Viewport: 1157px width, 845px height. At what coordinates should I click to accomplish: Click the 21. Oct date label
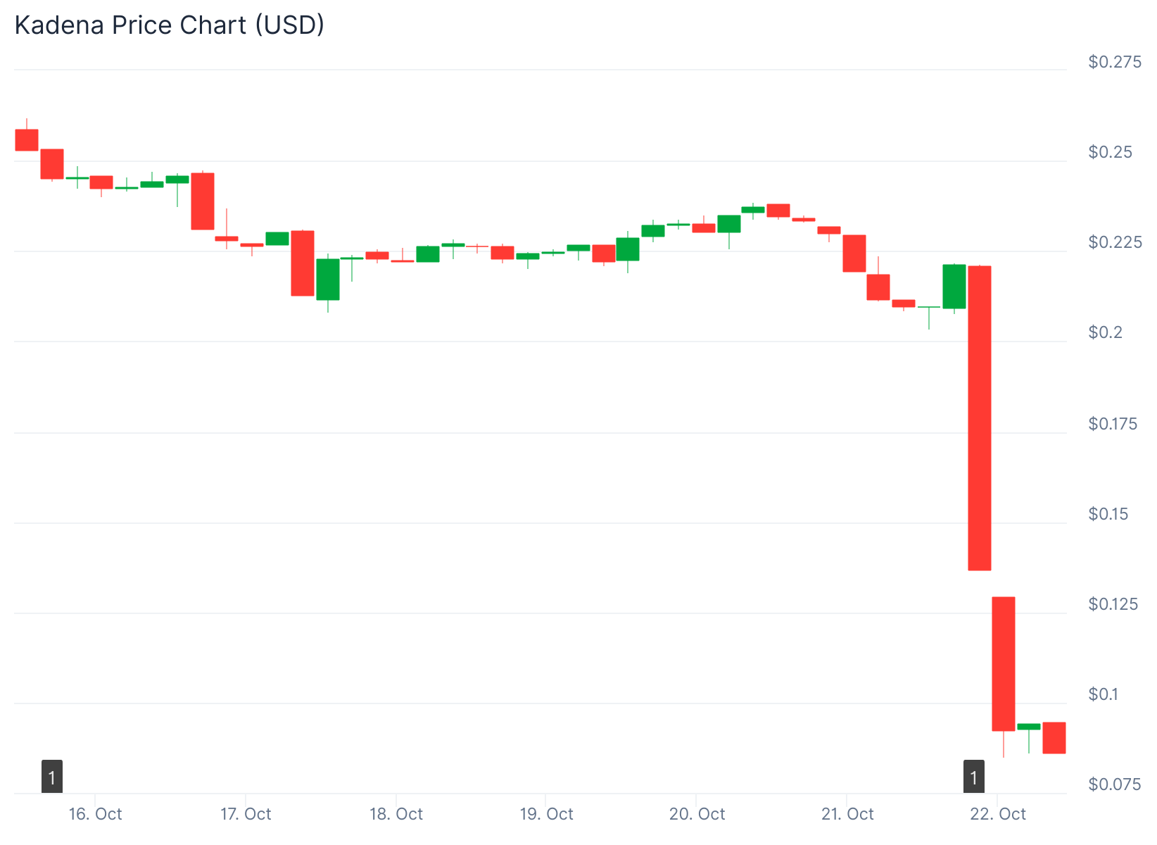click(847, 814)
